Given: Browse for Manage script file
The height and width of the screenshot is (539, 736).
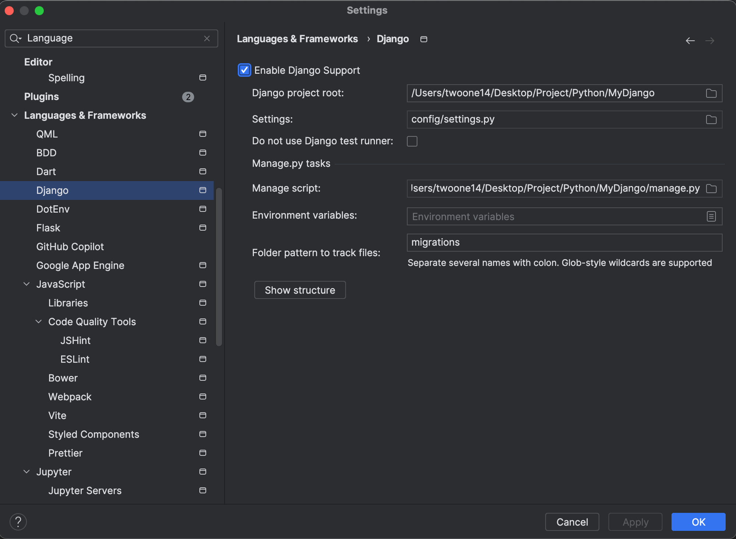Looking at the screenshot, I should [x=711, y=188].
